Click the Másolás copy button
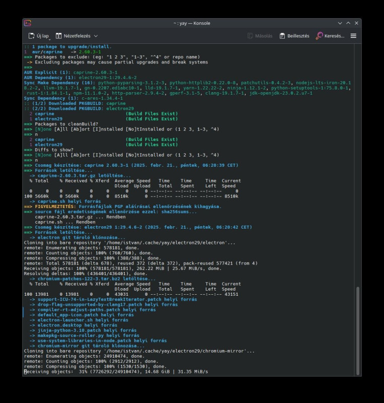Image resolution: width=384 pixels, height=403 pixels. [260, 36]
